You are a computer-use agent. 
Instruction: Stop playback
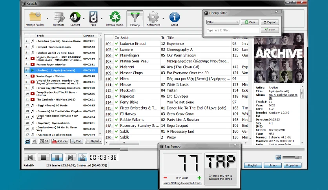point(44,157)
